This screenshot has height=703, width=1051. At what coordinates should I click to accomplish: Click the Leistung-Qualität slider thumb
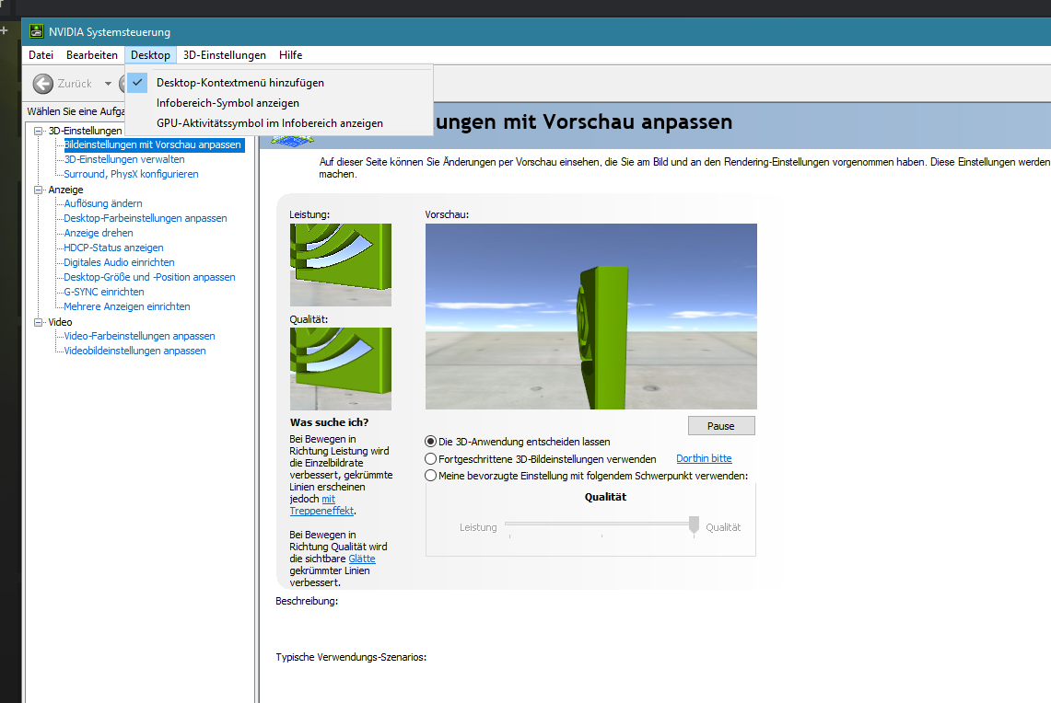(694, 524)
